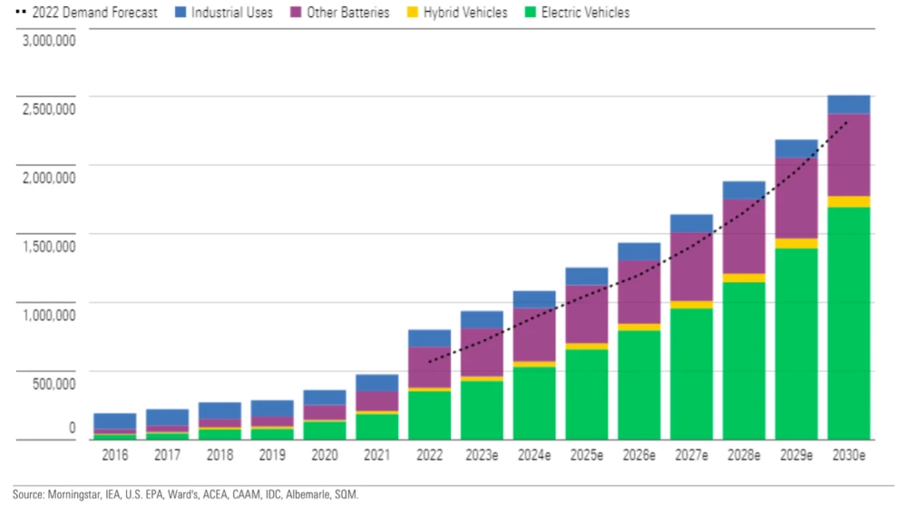Screen dimensions: 907x516
Task: Select the Electric Vehicles legend label
Action: pos(585,13)
